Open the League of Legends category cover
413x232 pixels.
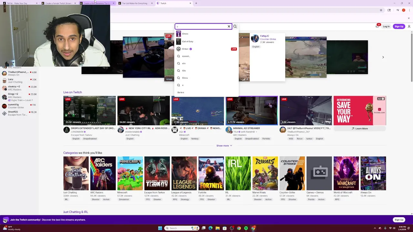(x=184, y=173)
